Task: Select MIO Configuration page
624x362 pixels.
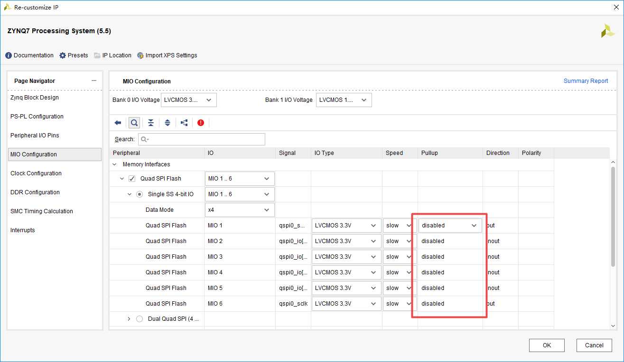Action: (x=55, y=154)
